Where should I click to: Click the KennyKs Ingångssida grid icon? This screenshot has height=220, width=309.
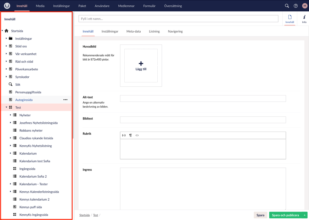[x=15, y=214]
